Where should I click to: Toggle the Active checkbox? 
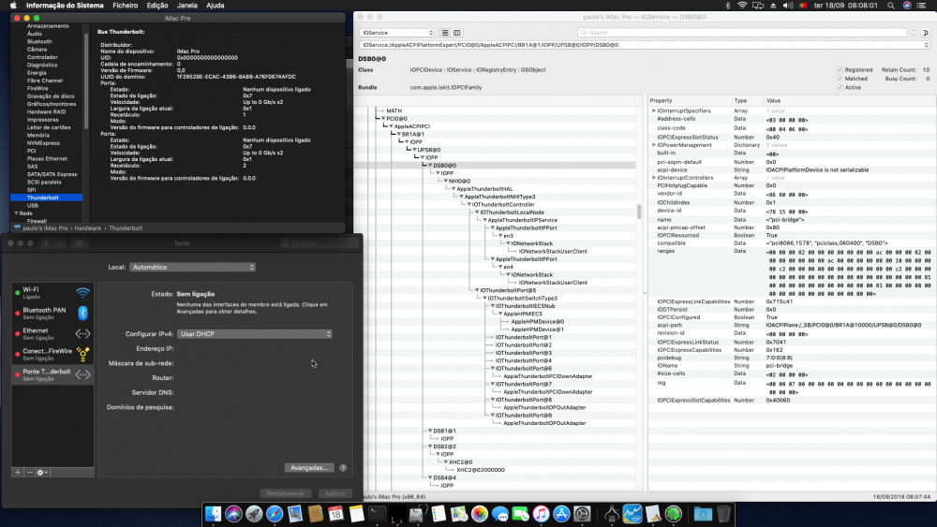840,87
